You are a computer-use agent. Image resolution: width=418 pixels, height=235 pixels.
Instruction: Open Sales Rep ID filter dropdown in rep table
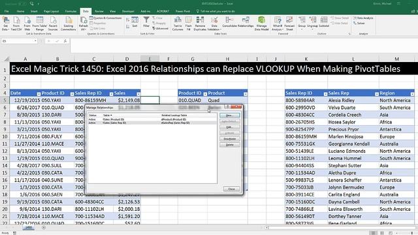tap(325, 94)
